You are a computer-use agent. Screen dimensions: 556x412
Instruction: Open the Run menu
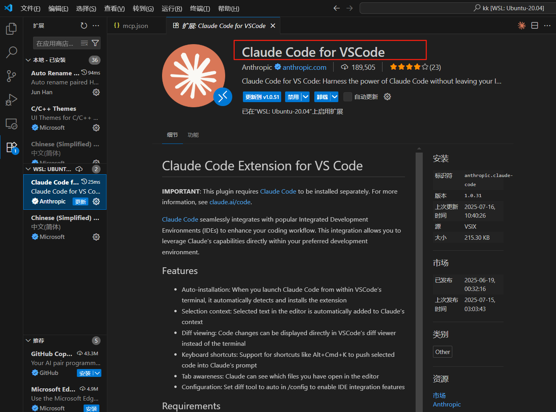coord(172,8)
